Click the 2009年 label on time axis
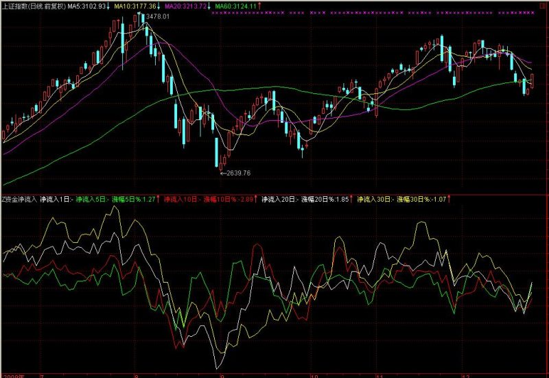Viewport: 549px width, 378px height. click(13, 376)
